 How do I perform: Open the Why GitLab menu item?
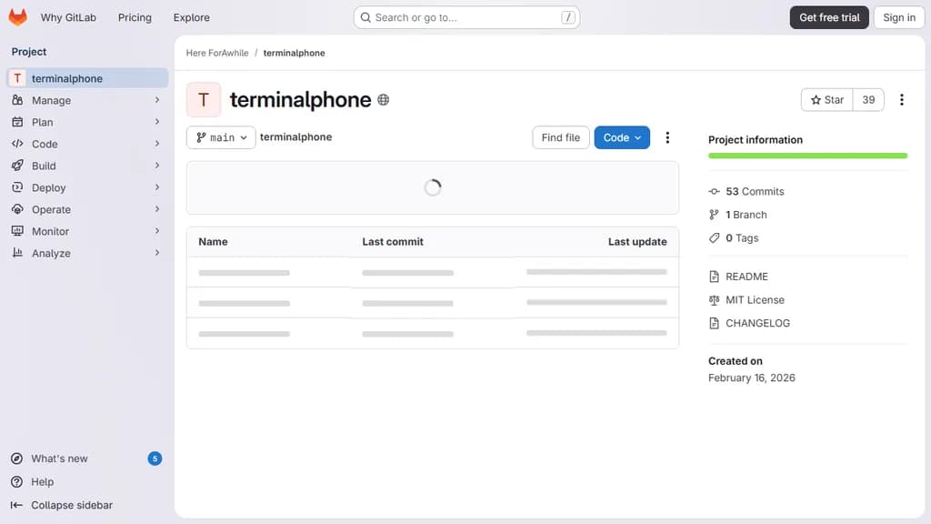coord(68,16)
